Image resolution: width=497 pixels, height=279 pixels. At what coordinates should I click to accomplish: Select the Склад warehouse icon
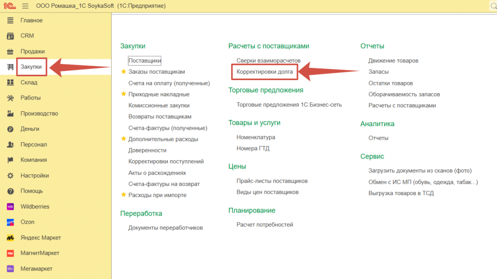click(x=10, y=82)
